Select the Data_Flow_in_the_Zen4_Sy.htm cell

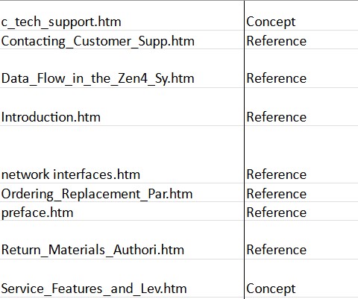point(122,69)
